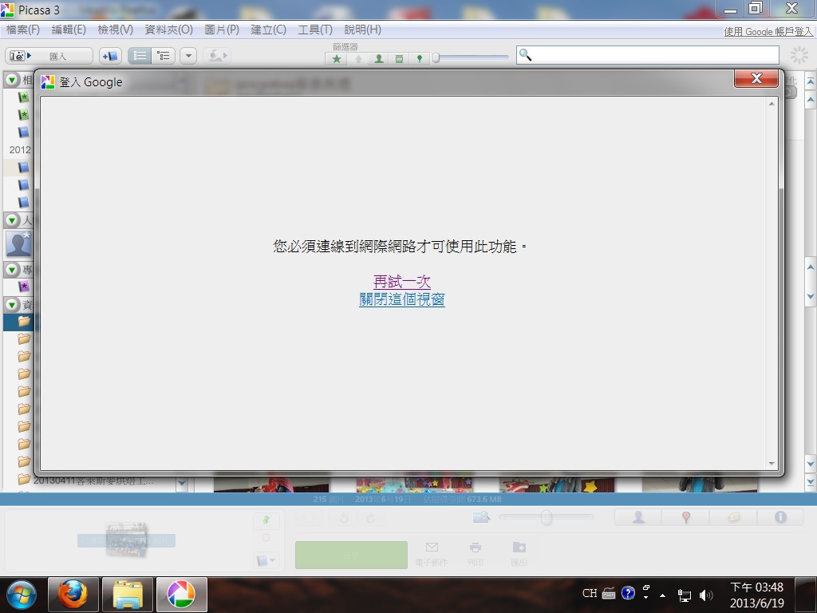Open the dropdown arrow at the folder list bottom

click(x=181, y=483)
